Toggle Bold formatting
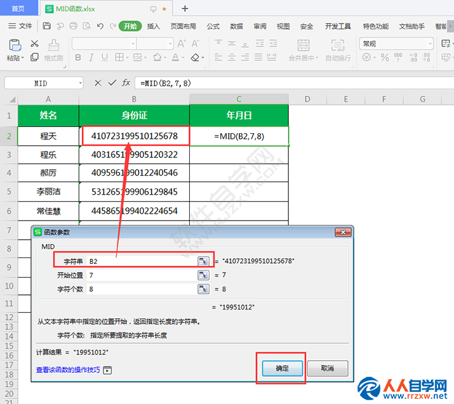The width and height of the screenshot is (454, 404). [78, 58]
